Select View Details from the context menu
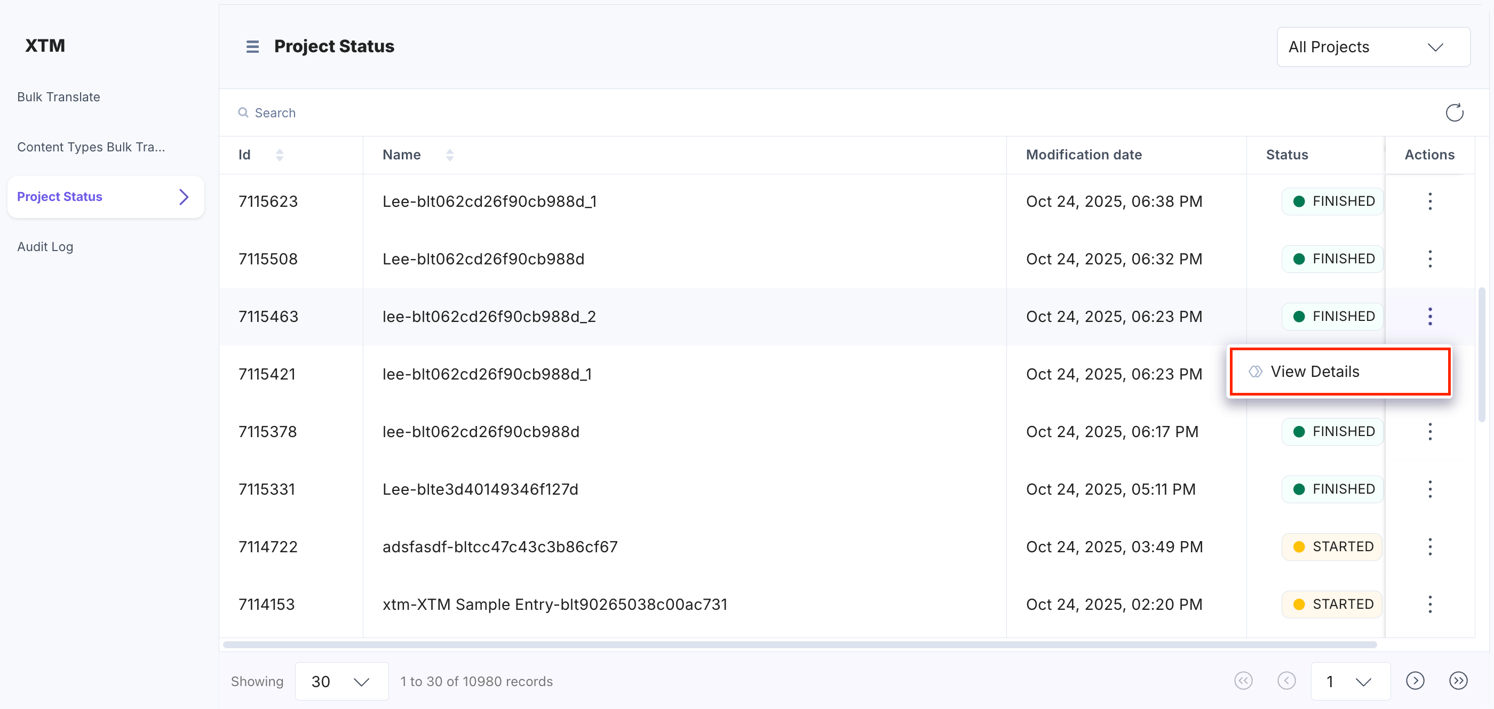The image size is (1494, 709). pyautogui.click(x=1315, y=372)
